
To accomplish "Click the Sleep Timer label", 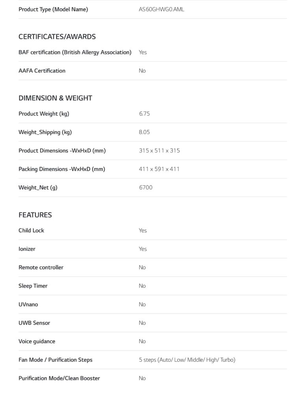I will 33,286.
